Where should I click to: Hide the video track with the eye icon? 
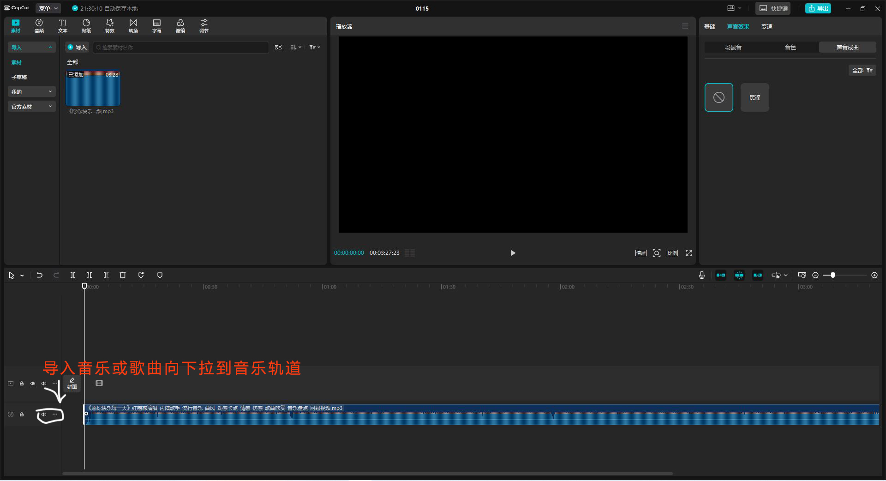[33, 383]
